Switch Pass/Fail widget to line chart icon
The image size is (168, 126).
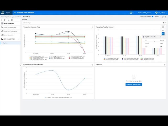tap(163, 30)
